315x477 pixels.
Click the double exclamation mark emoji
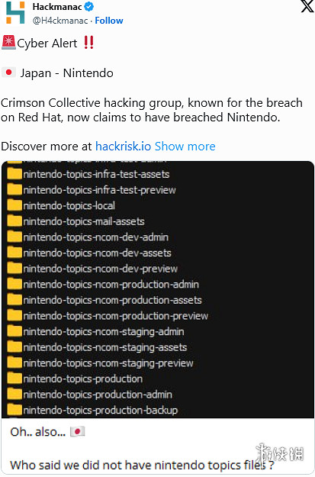tap(89, 43)
